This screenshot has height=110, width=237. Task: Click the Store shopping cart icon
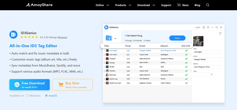tap(179, 5)
